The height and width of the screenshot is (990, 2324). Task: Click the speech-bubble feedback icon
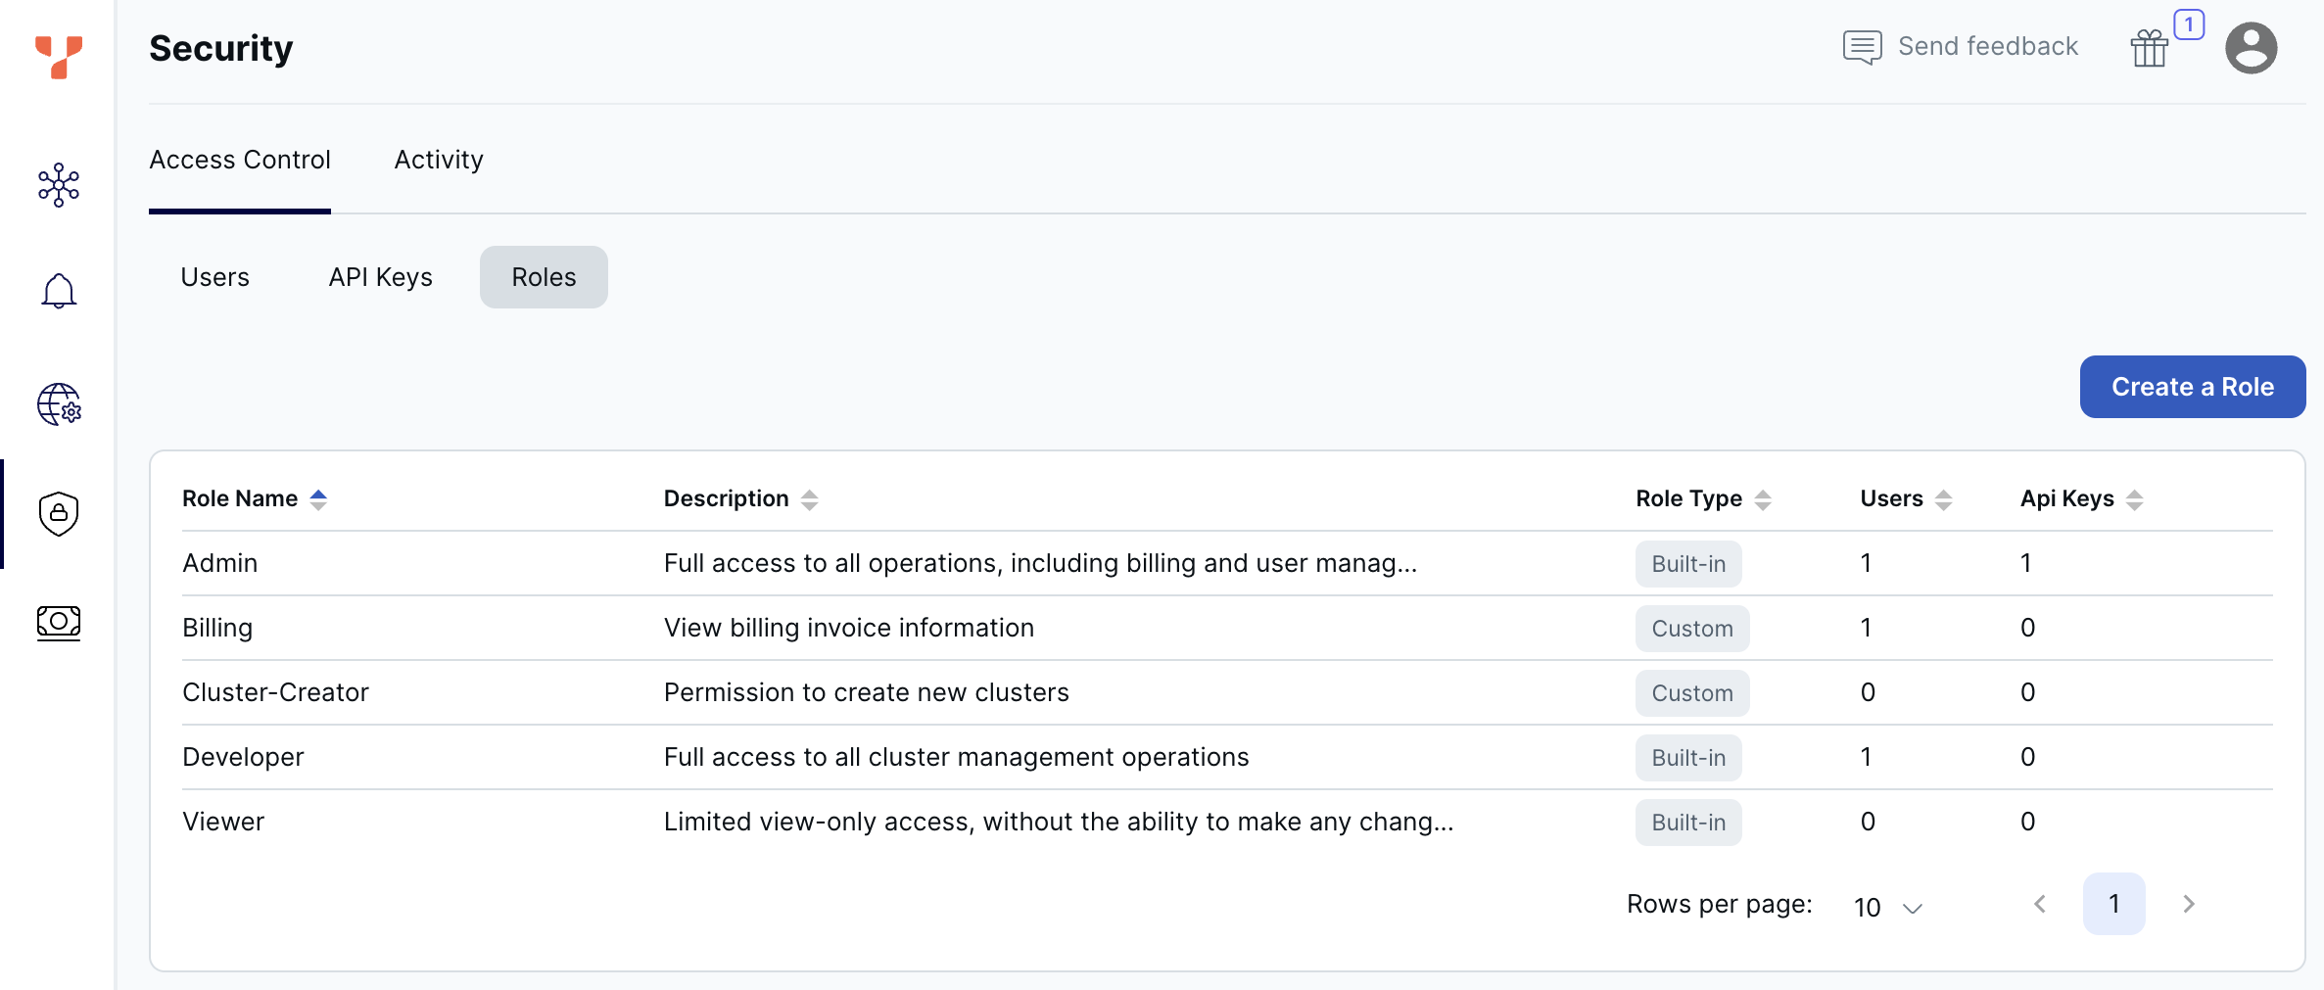(1862, 45)
